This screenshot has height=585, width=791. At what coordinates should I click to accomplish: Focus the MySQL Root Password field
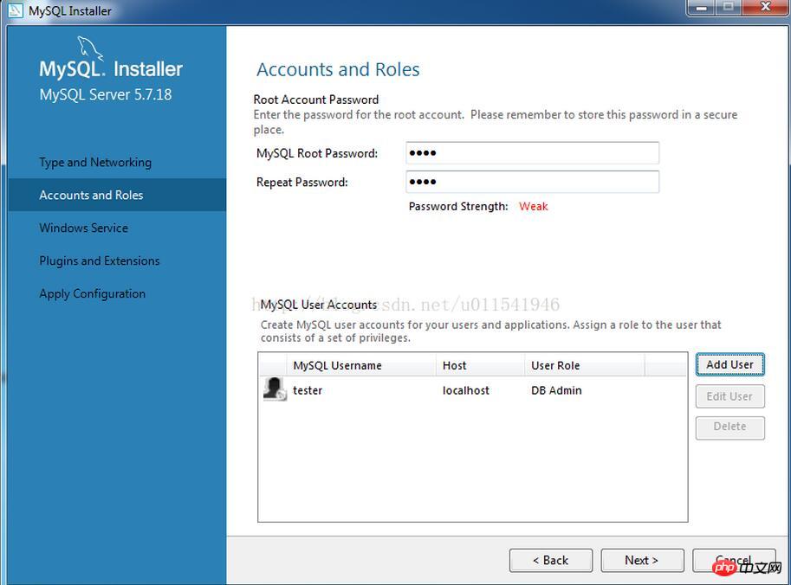tap(532, 152)
